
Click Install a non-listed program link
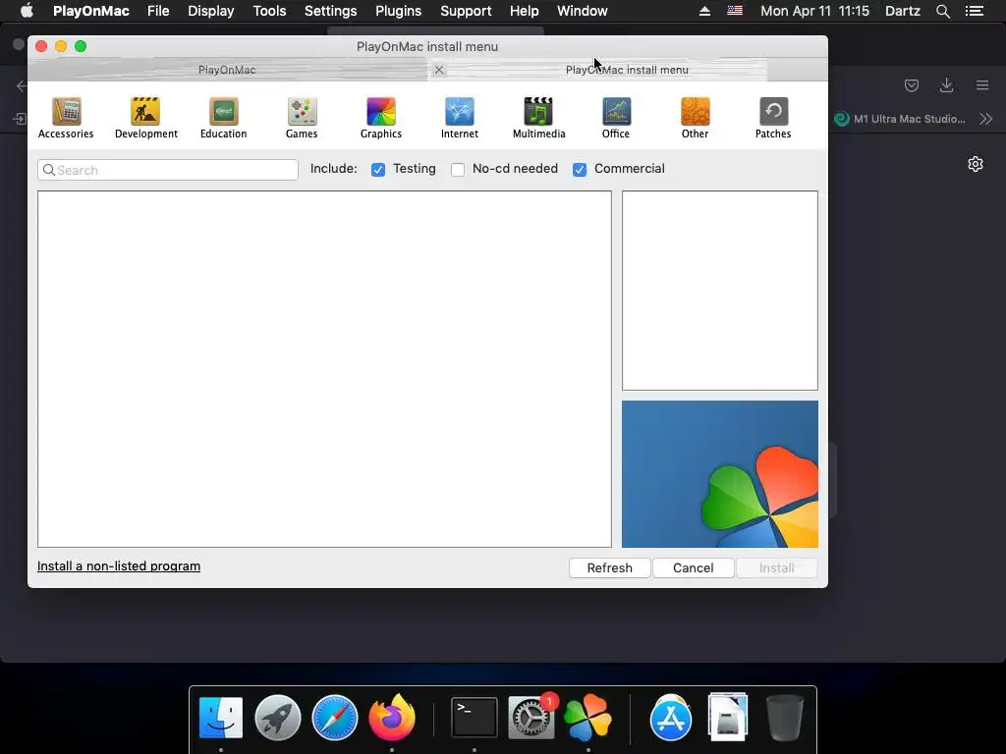click(119, 566)
